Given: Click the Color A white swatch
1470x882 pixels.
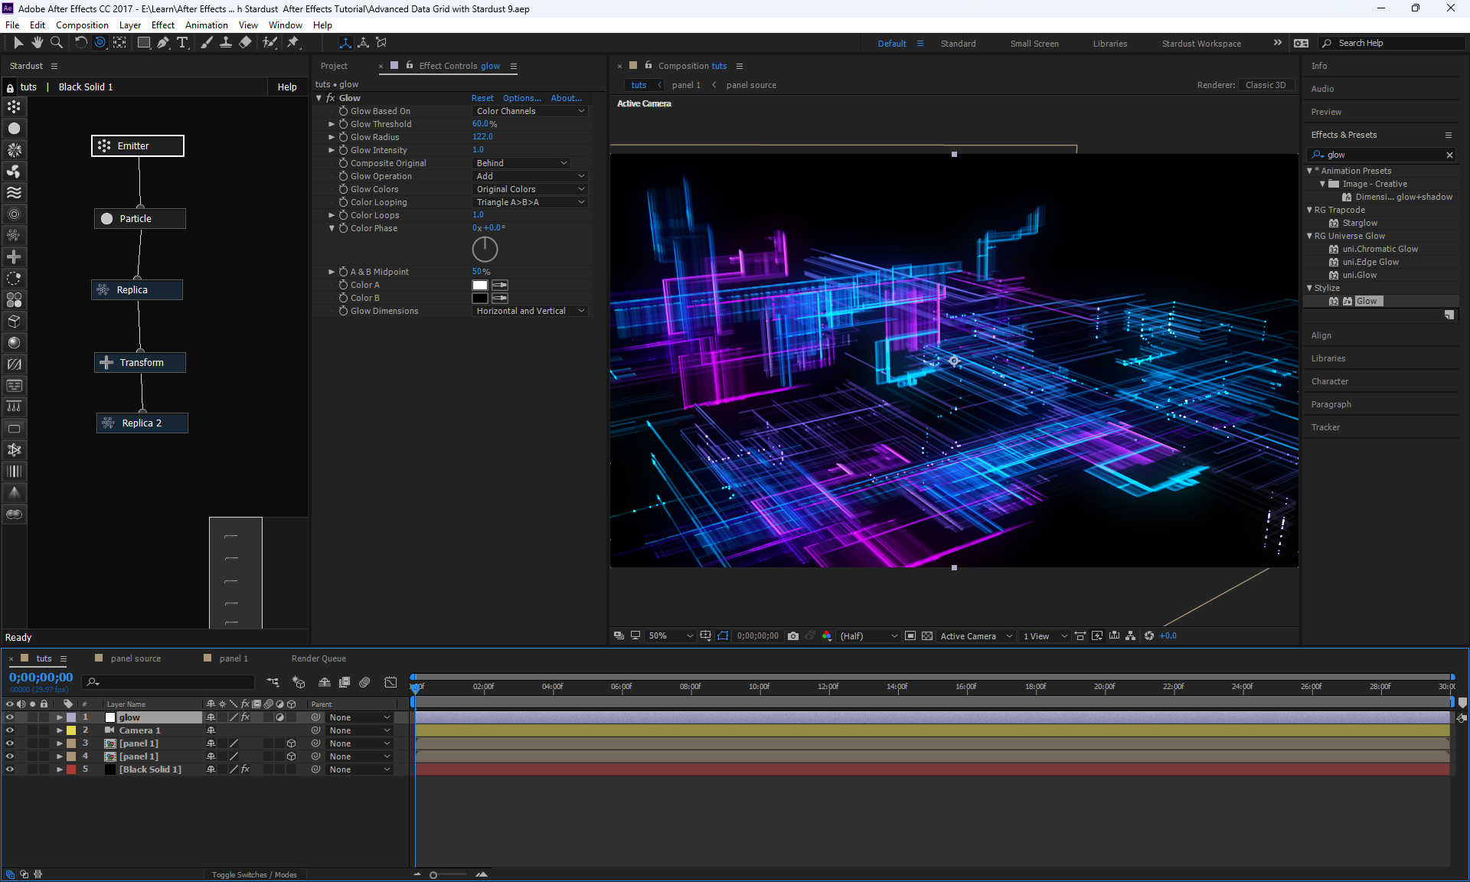Looking at the screenshot, I should point(480,285).
